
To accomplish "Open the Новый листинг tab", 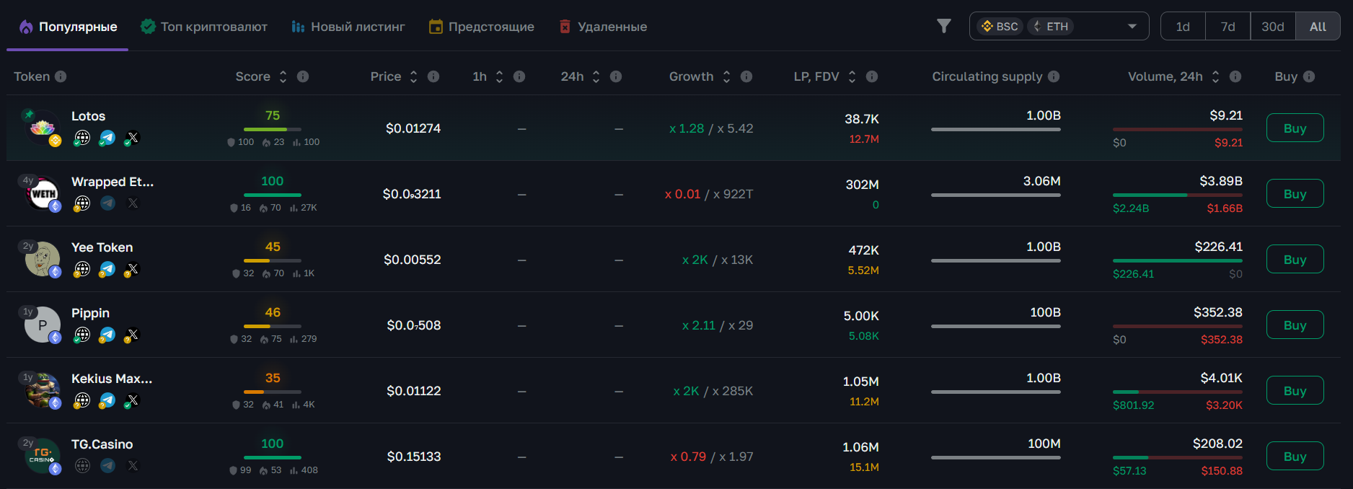I will coord(348,27).
